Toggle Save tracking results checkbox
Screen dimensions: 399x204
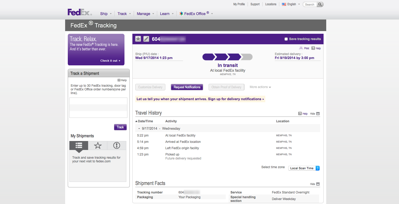pos(286,39)
